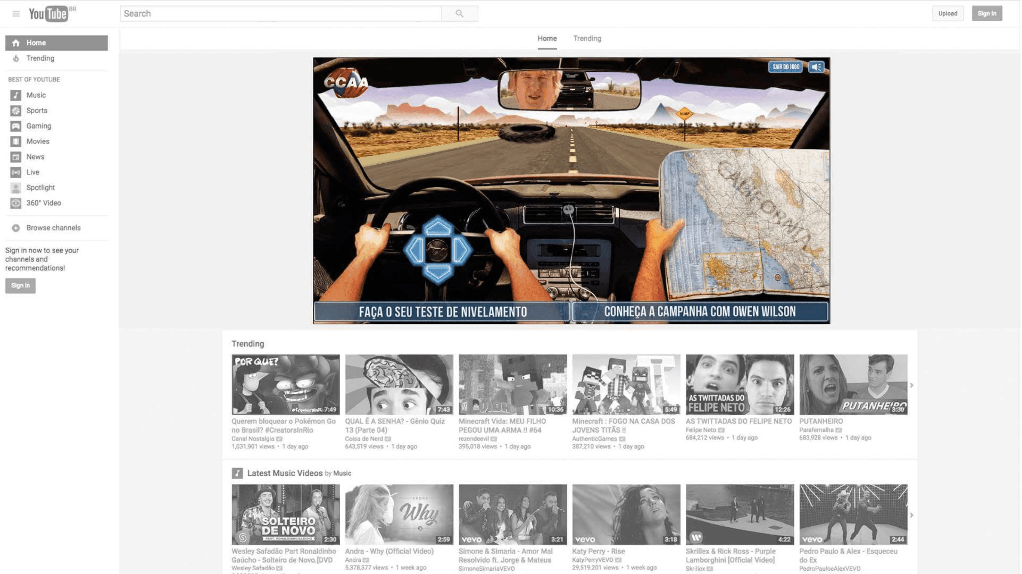1022x574 pixels.
Task: Click the Spotlight sidebar icon
Action: [x=15, y=188]
